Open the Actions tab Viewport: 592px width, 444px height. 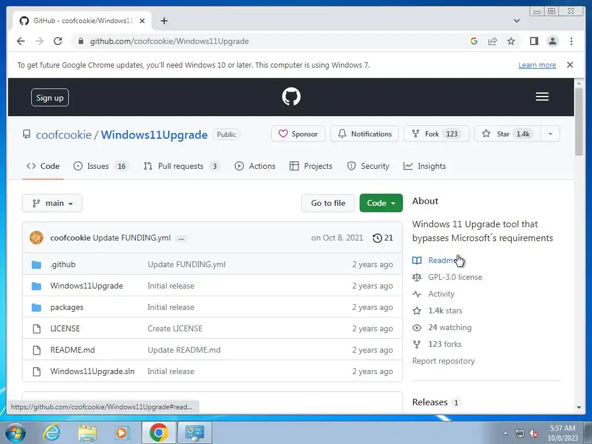pos(255,166)
